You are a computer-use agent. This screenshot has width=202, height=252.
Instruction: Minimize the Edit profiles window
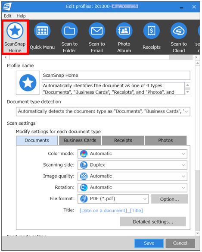182,7
